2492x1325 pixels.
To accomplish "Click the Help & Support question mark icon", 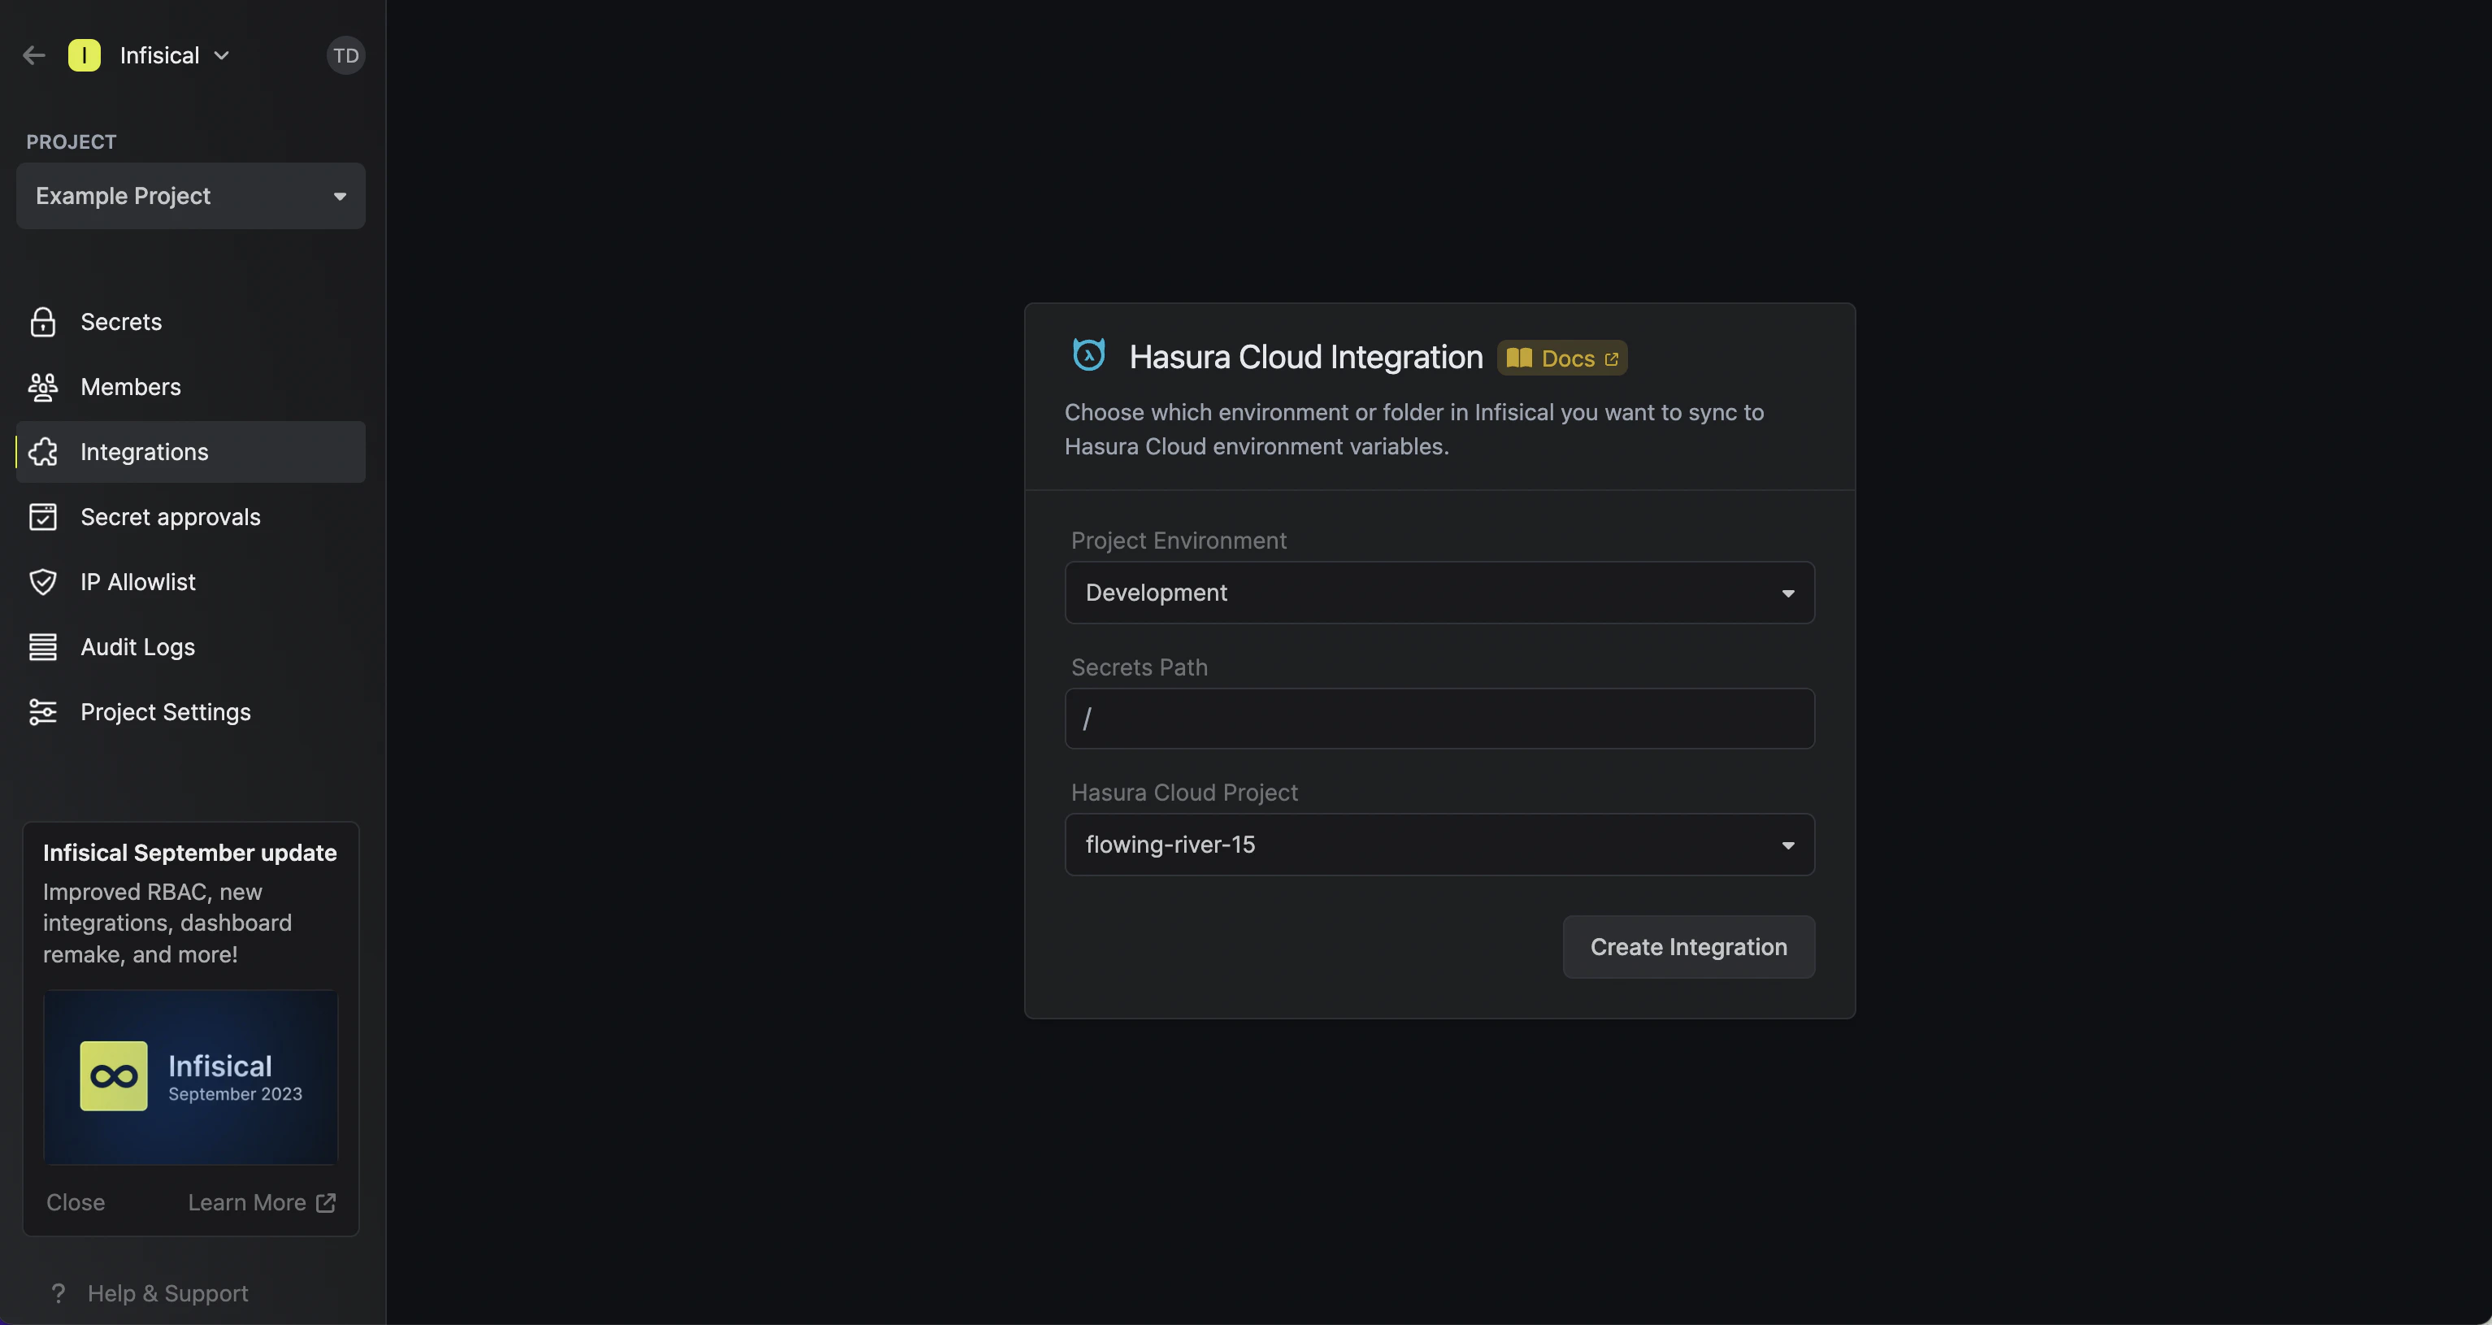I will pos(58,1293).
